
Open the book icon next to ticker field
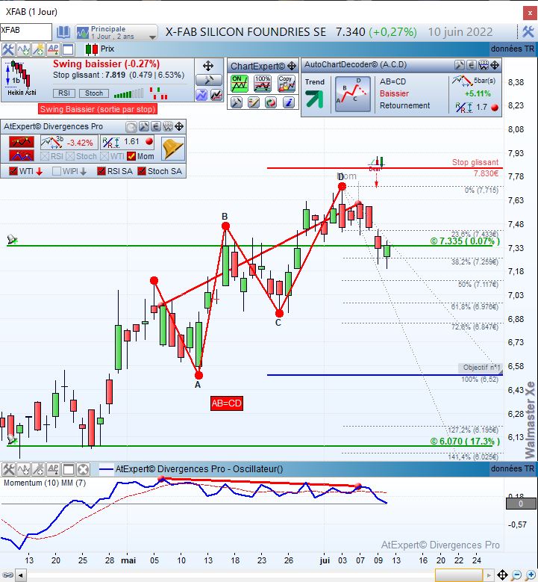(63, 32)
